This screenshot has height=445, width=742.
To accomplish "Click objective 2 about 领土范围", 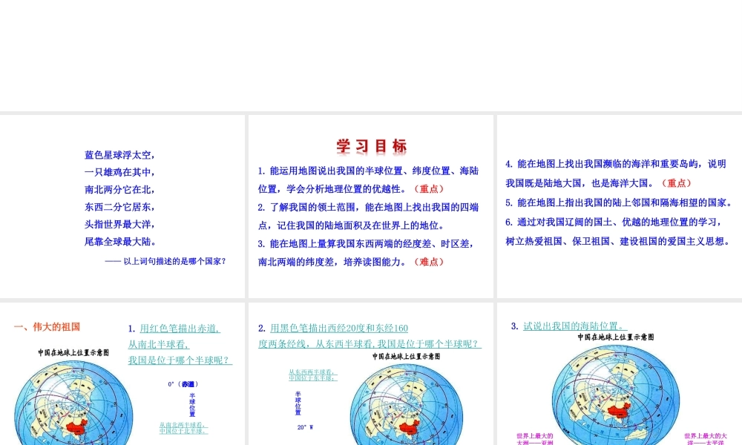I will (368, 216).
